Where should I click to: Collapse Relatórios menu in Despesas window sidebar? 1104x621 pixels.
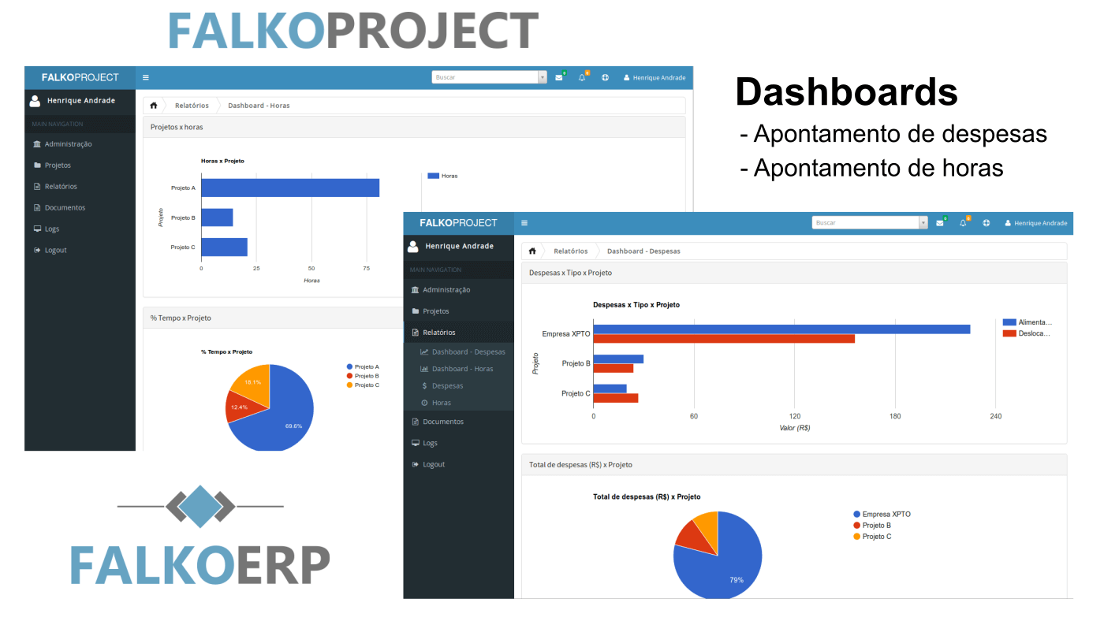pyautogui.click(x=459, y=333)
